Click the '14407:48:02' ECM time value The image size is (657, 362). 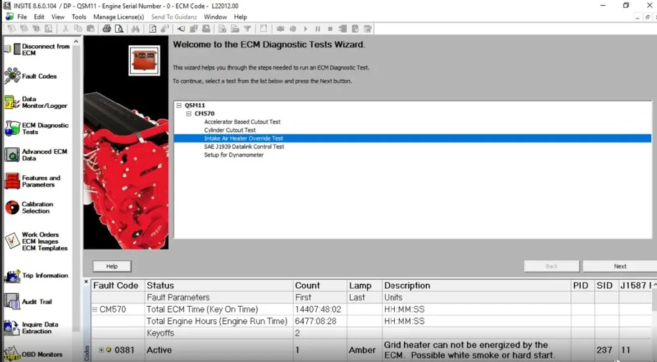318,309
